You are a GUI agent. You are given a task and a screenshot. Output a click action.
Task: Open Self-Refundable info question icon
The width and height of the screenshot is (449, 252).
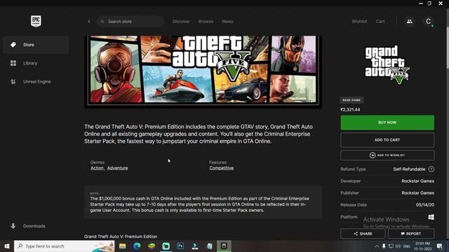click(x=431, y=169)
